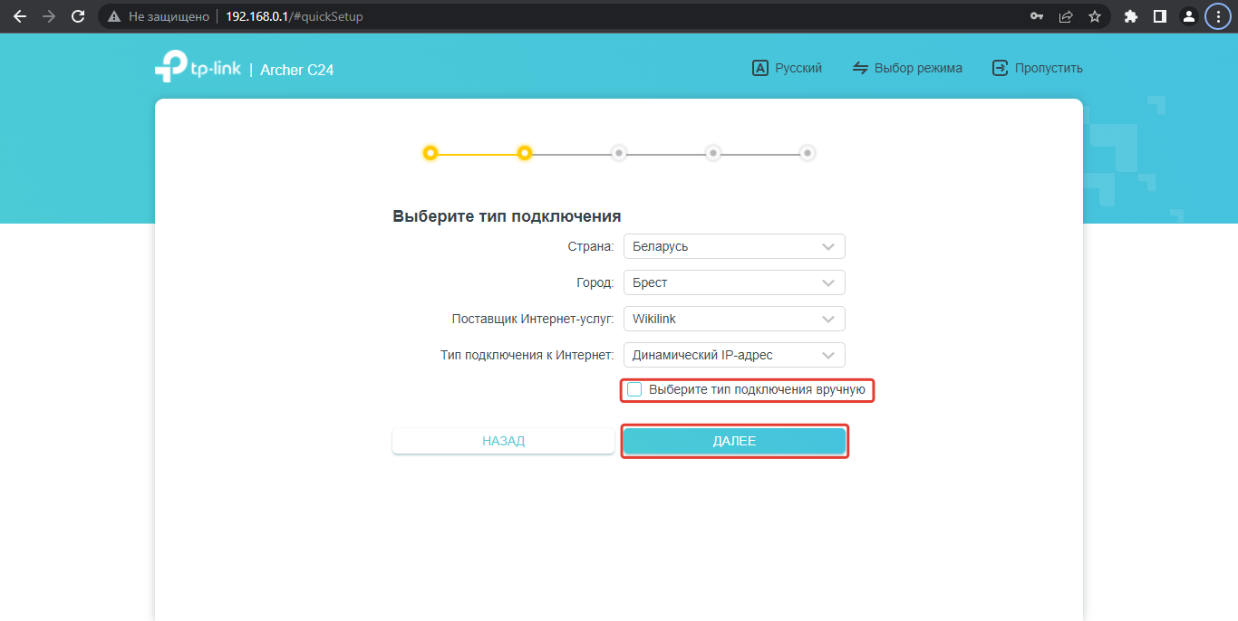The image size is (1238, 621).
Task: Open saved passwords key icon
Action: pyautogui.click(x=1038, y=16)
